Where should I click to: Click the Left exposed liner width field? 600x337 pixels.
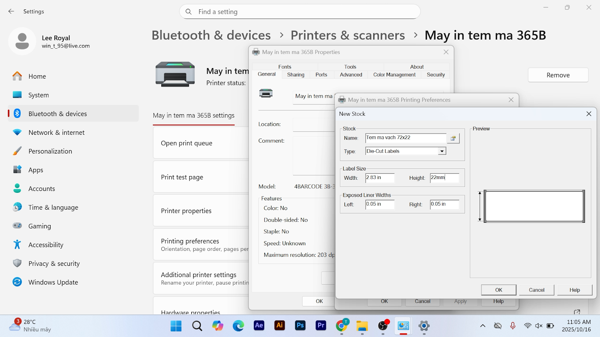pos(379,204)
